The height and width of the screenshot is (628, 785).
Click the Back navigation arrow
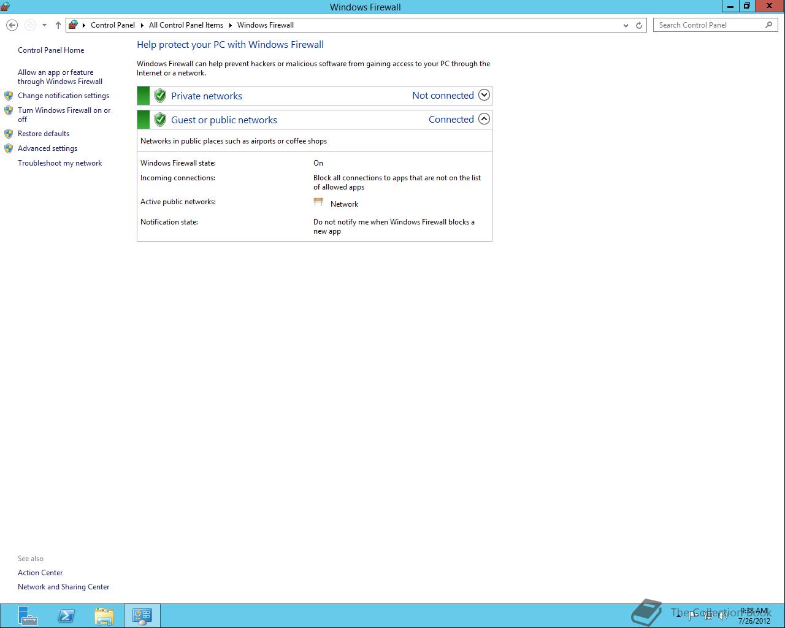tap(12, 25)
